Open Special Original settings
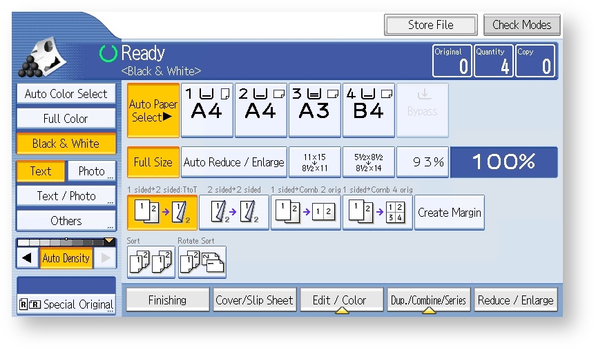596x350 pixels. pos(66,304)
